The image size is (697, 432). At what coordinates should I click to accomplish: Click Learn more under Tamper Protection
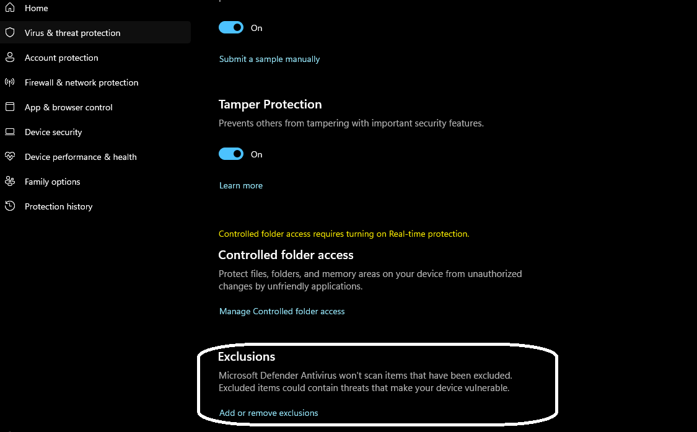point(241,186)
